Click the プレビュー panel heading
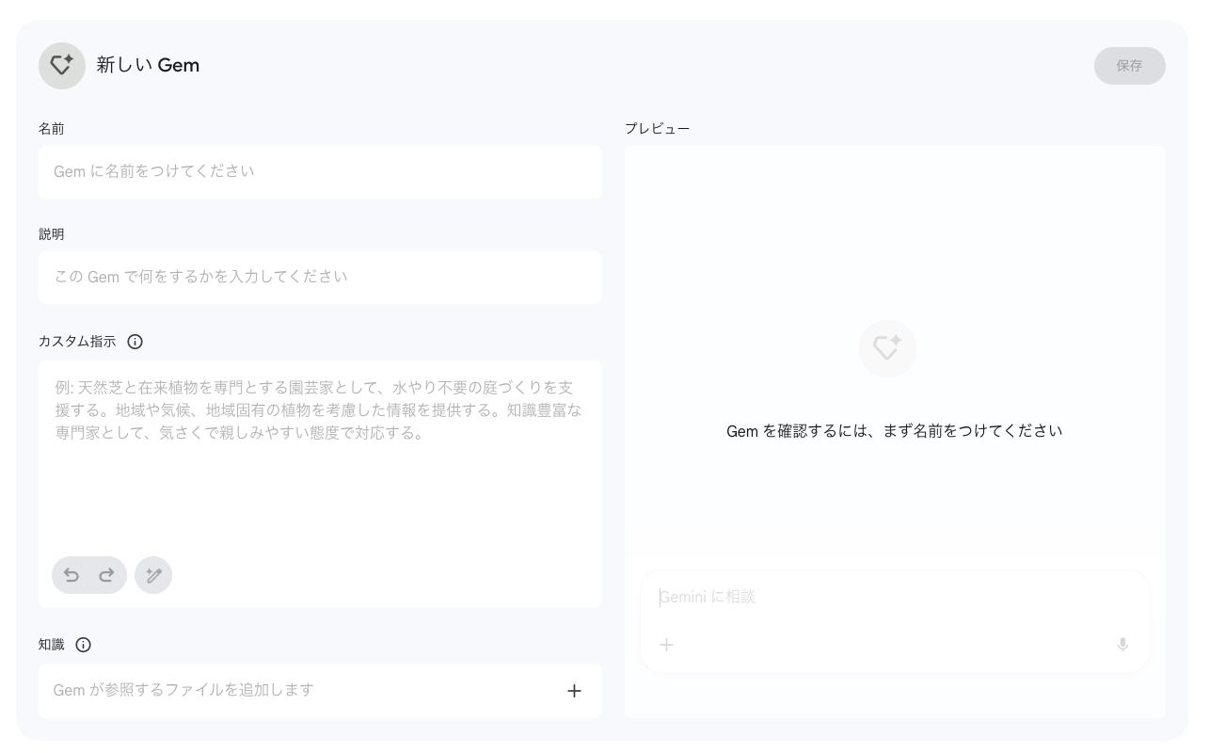1209x753 pixels. (x=658, y=129)
